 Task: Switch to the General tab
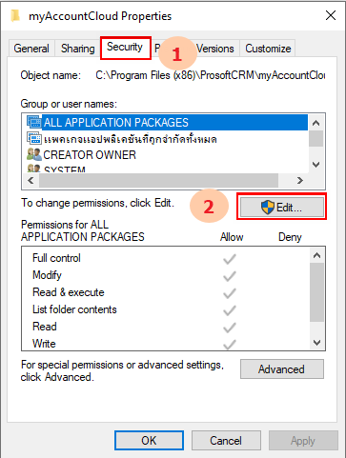point(31,49)
